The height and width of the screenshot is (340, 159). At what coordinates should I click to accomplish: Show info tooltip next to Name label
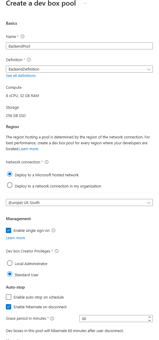22,37
